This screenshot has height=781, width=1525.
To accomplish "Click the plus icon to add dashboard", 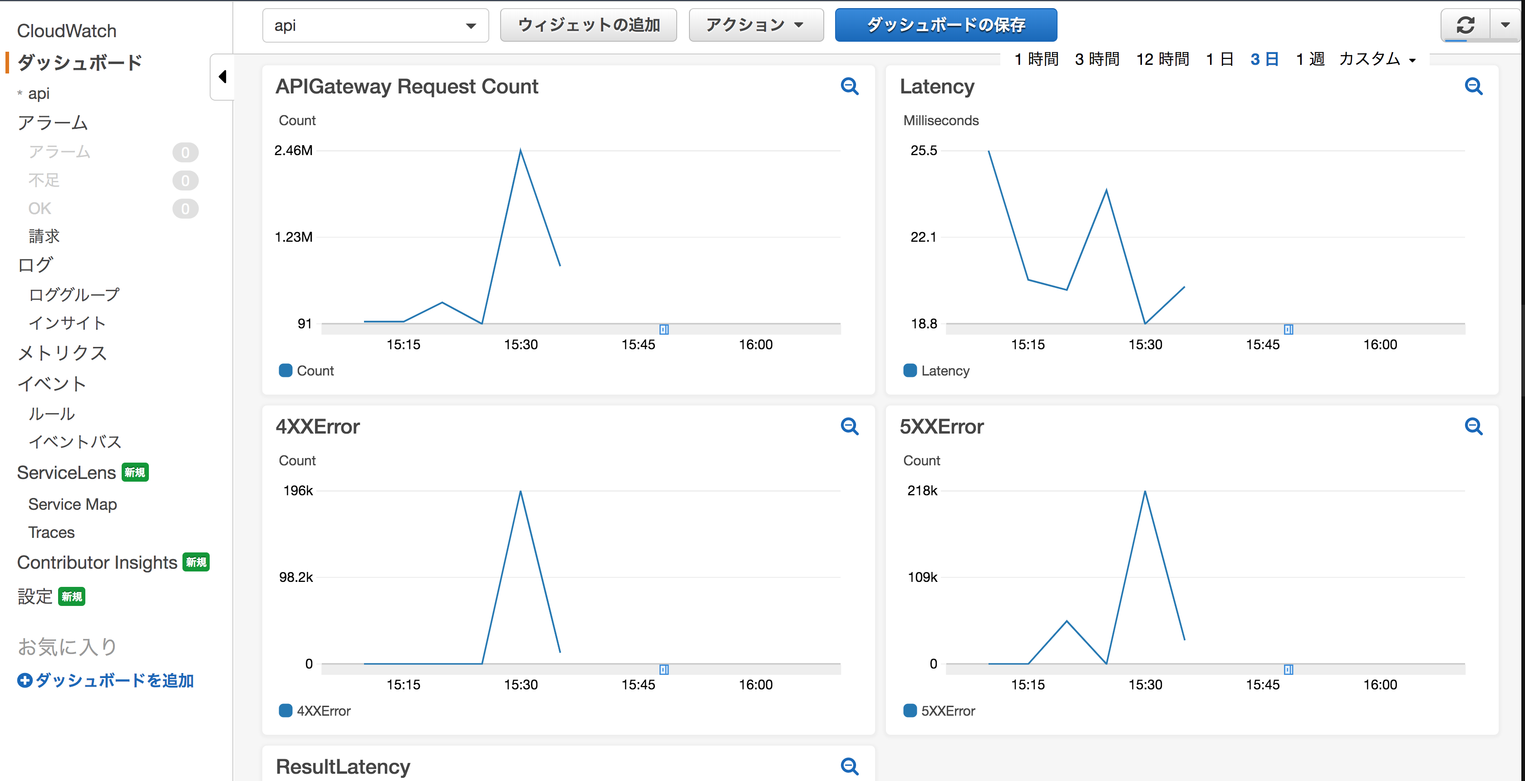I will (x=24, y=680).
